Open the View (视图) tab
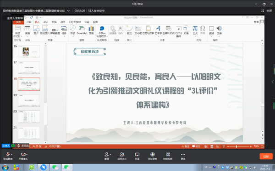This screenshot has width=275, height=171. tap(95, 22)
